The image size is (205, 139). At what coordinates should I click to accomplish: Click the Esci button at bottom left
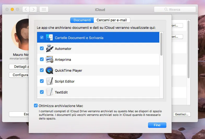click(19, 114)
